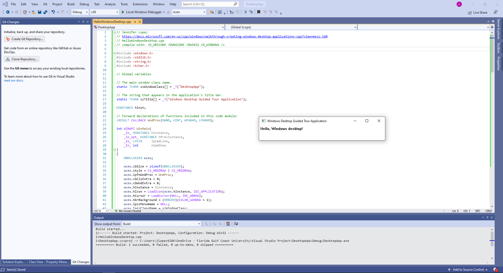
Task: Pin the HelloWindowsDesktop.cpp tab
Action: coord(135,22)
